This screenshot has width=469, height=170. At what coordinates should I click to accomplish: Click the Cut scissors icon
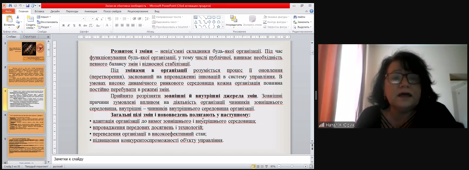click(x=18, y=17)
